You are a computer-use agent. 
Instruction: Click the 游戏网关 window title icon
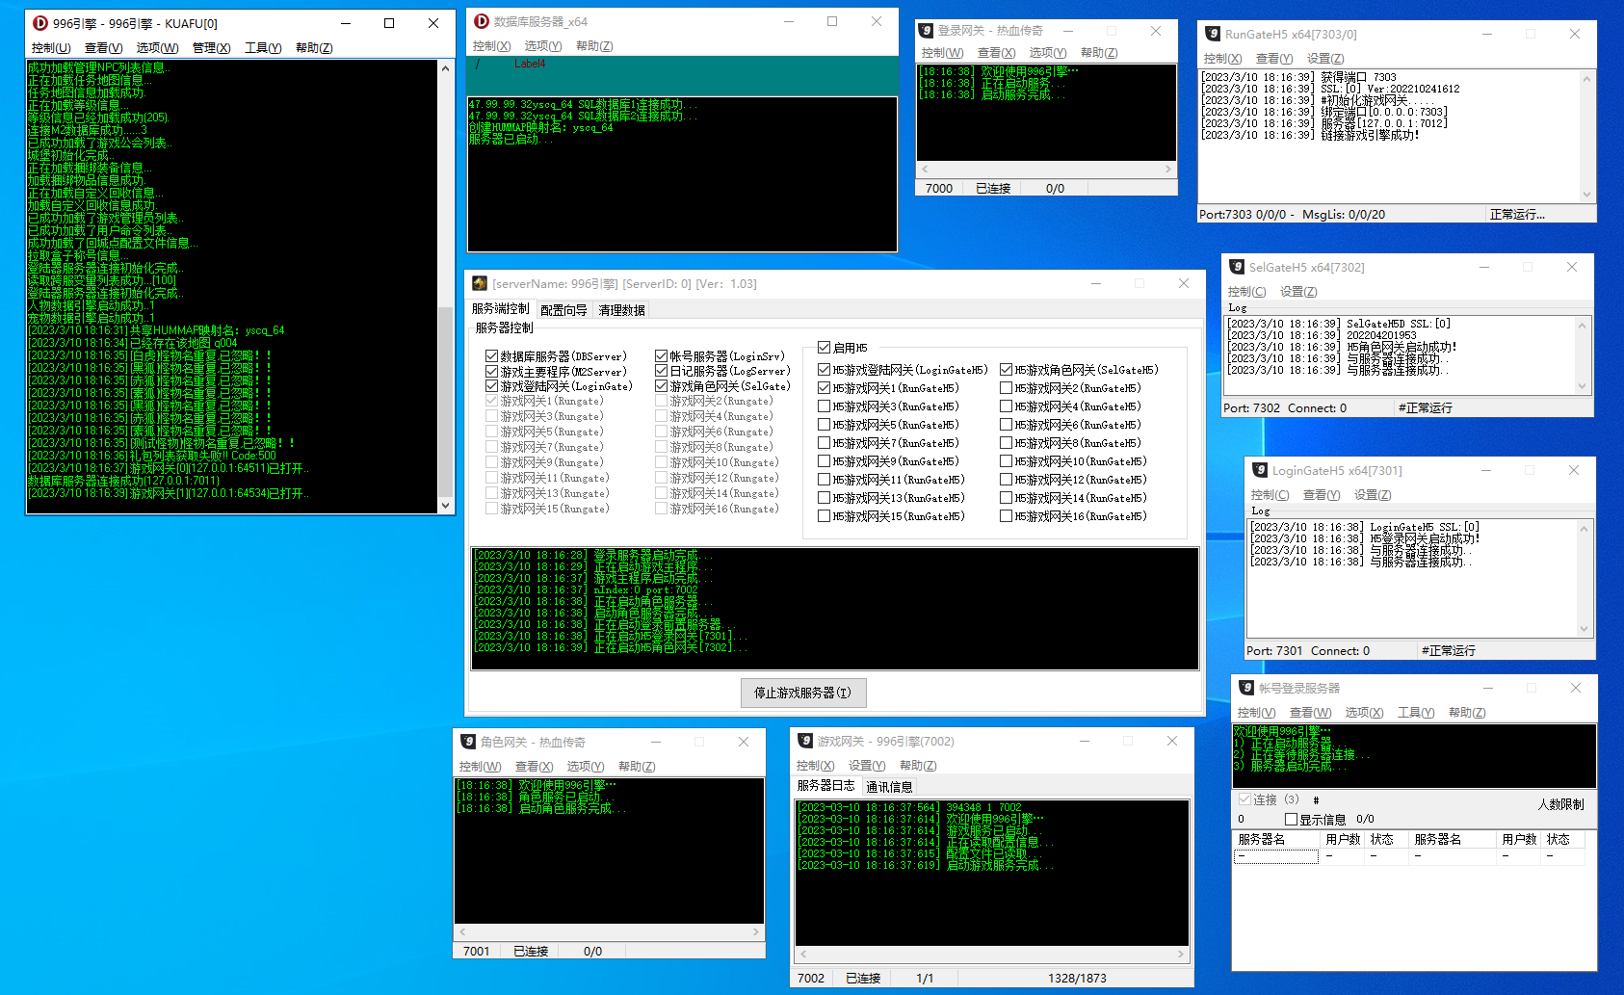point(805,741)
